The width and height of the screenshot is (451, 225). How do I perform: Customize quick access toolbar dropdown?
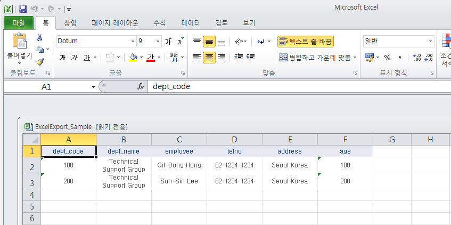pyautogui.click(x=69, y=9)
